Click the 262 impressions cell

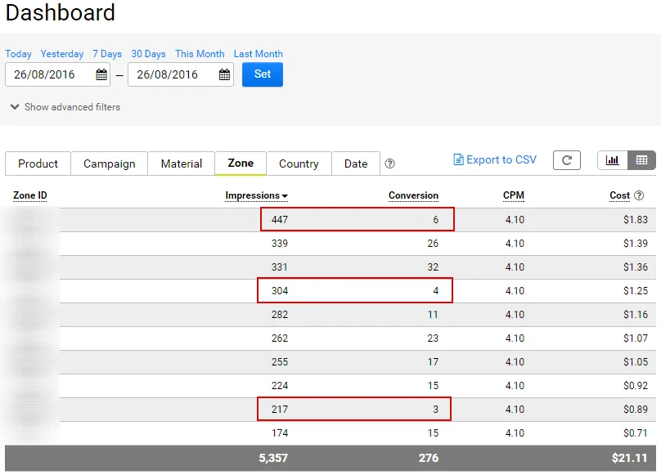(280, 338)
